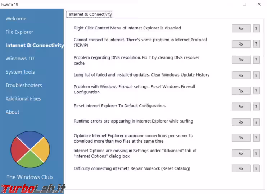The image size is (267, 194).
Task: Go to the Welcome section
Action: click(x=16, y=19)
